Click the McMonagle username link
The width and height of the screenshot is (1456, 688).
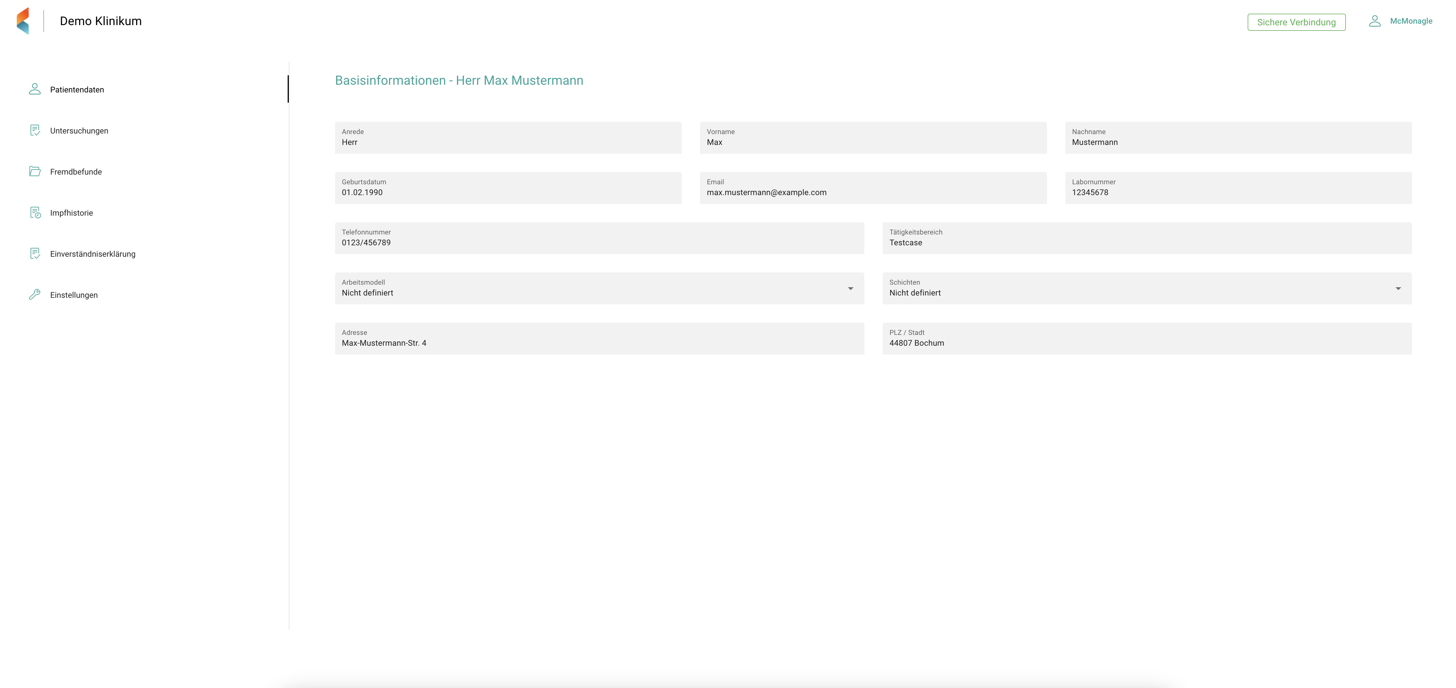pos(1411,21)
